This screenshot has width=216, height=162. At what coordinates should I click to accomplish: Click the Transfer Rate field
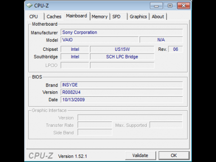(95, 125)
